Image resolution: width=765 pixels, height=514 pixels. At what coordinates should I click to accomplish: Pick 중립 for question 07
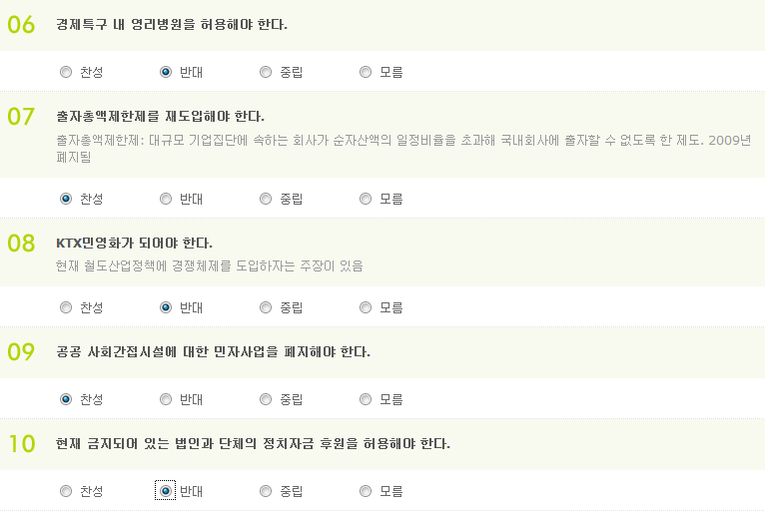click(266, 199)
